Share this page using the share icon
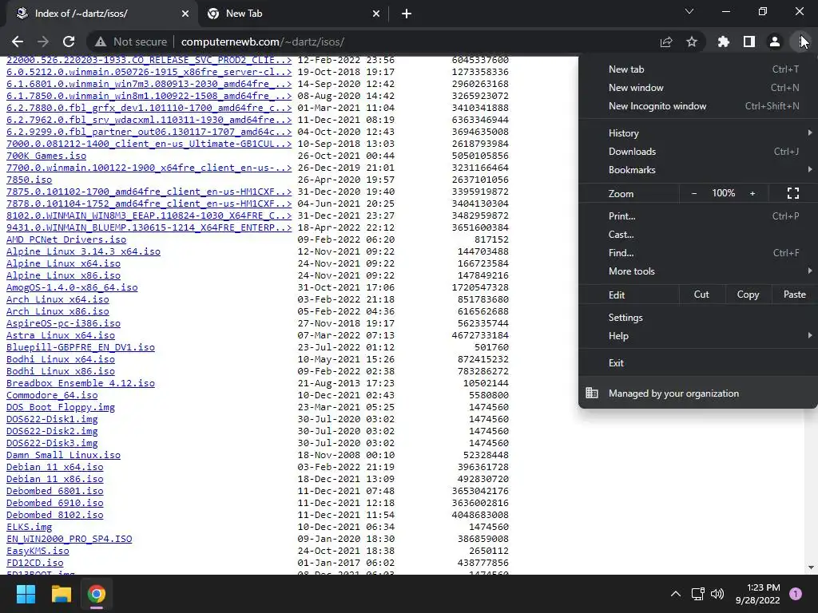This screenshot has height=613, width=818. pos(666,42)
